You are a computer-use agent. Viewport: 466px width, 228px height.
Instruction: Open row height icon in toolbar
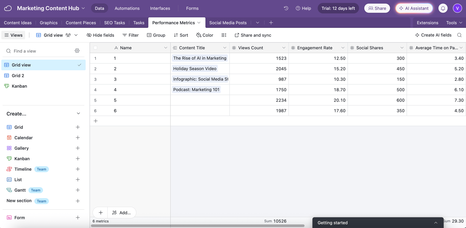coord(224,35)
